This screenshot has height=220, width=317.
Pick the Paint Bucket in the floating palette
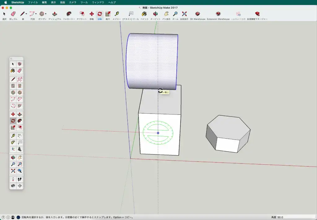click(x=13, y=71)
